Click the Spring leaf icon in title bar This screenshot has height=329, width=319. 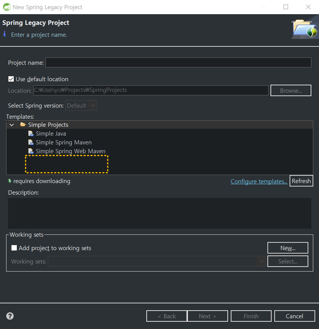[x=7, y=7]
